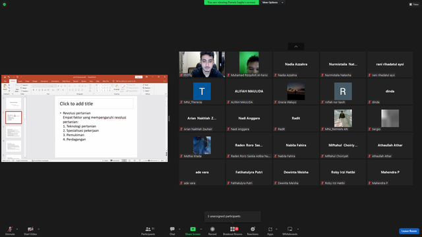Select slide 3 thumbnail in PowerPoint
This screenshot has width=422, height=237.
(x=13, y=132)
